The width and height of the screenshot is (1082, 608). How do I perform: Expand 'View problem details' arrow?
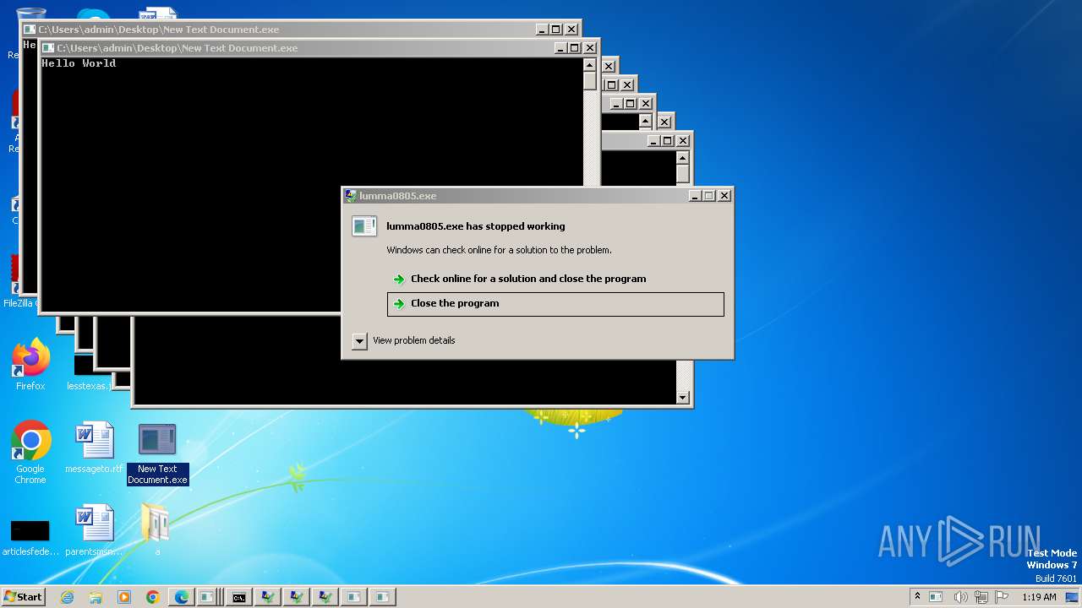click(x=359, y=341)
